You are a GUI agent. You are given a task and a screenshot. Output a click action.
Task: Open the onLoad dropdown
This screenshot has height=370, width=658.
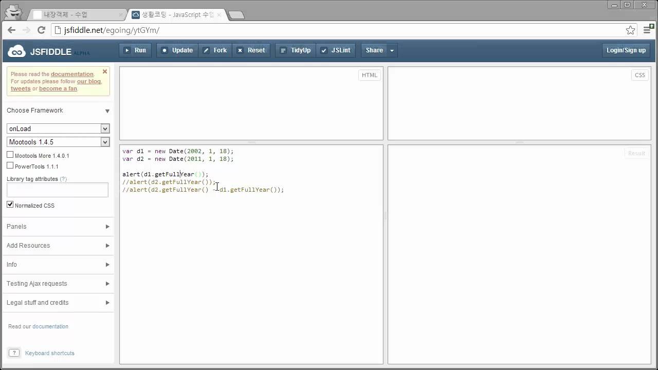click(x=58, y=128)
